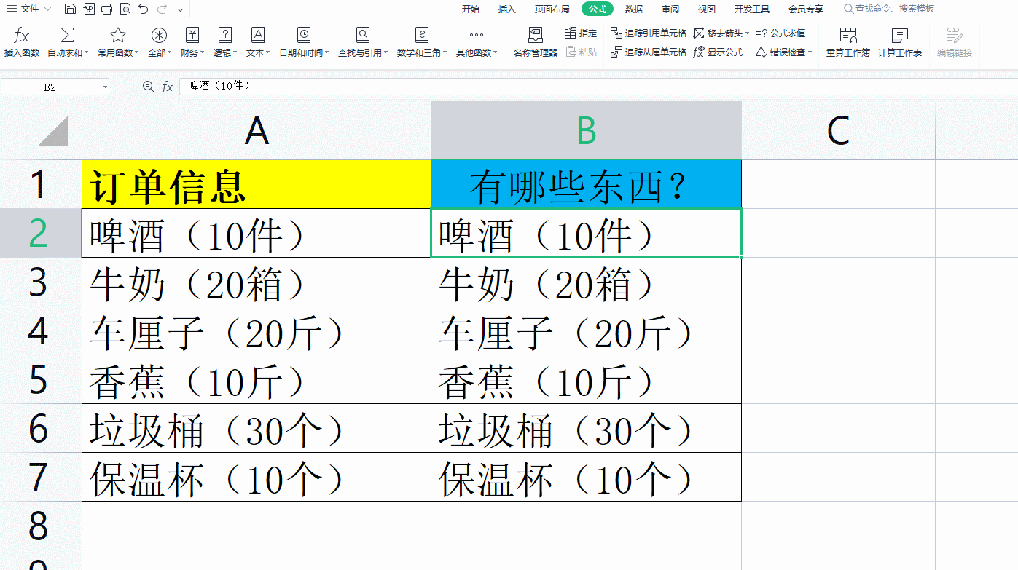Click 公式求值
The image size is (1018, 570).
[780, 33]
